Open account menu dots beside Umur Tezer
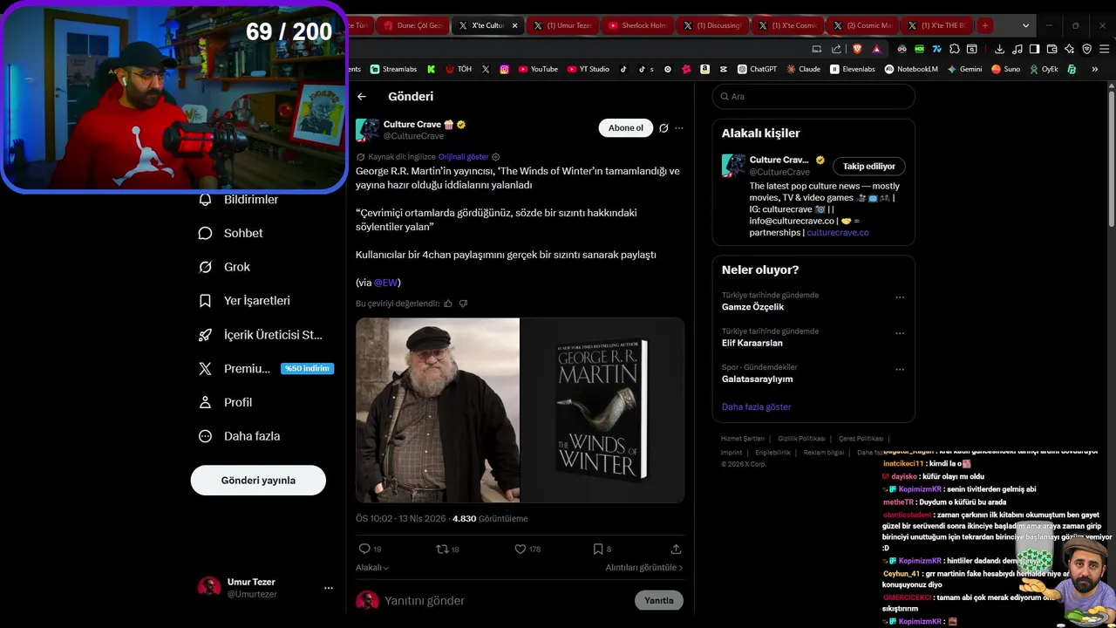This screenshot has width=1116, height=628. coord(329,588)
